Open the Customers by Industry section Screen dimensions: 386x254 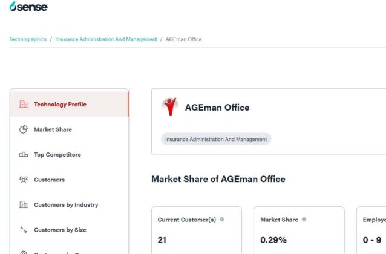tap(69, 205)
